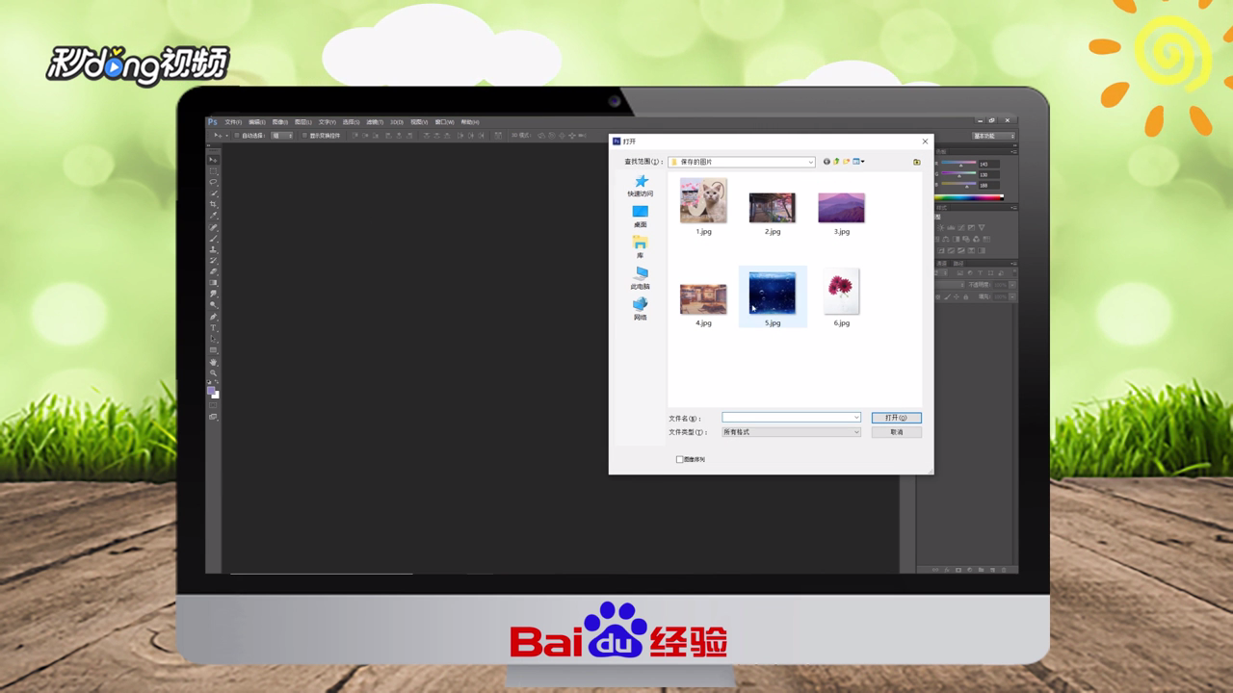The width and height of the screenshot is (1233, 693).
Task: Select the Hand tool
Action: (214, 362)
